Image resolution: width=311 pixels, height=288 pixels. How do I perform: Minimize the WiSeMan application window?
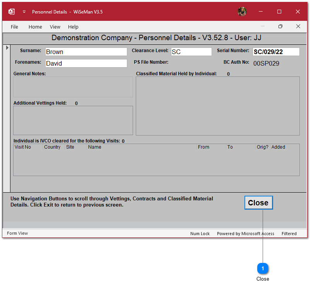click(x=261, y=12)
